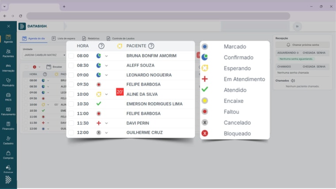
Task: Open the PACS sidebar section
Action: coord(8,97)
